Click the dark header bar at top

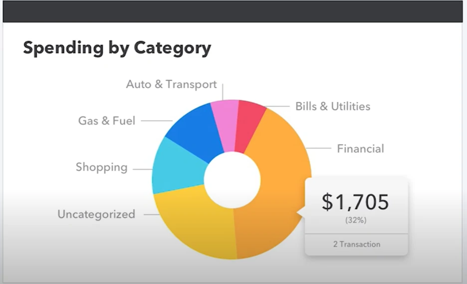click(x=233, y=11)
